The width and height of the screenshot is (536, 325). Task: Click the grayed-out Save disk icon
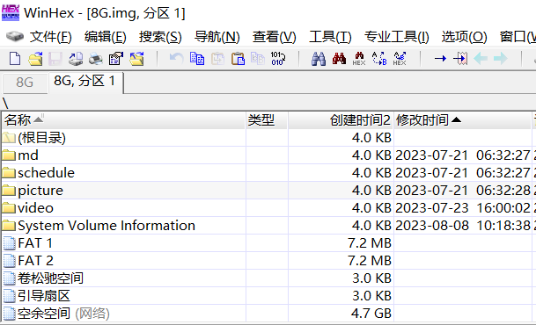click(x=55, y=59)
